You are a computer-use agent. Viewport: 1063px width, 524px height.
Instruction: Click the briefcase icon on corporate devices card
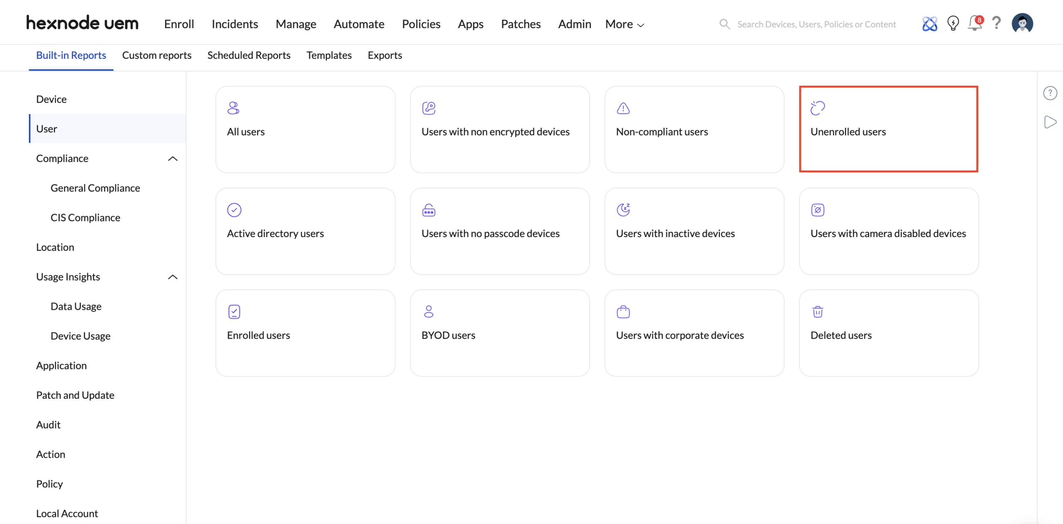[x=623, y=312]
